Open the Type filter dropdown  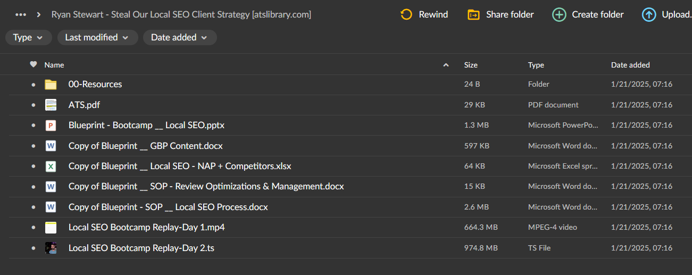click(x=28, y=38)
